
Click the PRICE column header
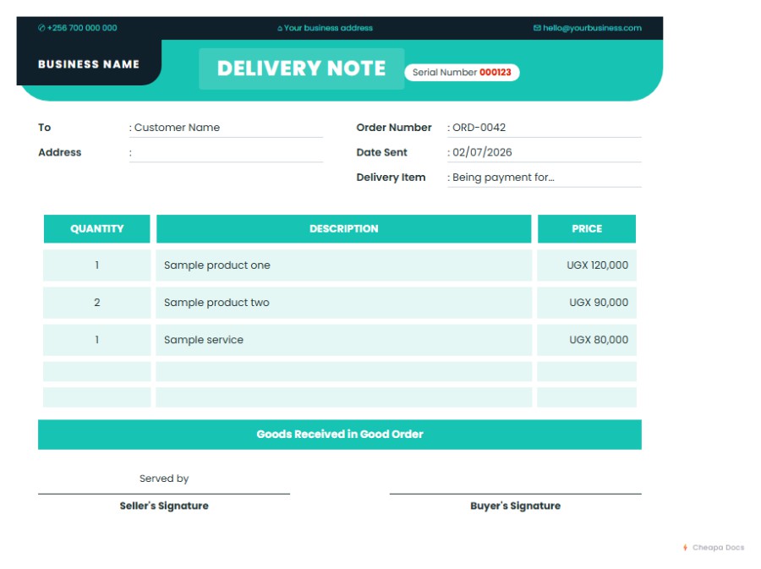[x=587, y=229]
